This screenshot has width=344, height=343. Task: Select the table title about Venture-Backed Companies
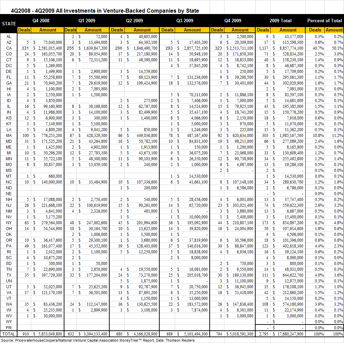point(105,11)
